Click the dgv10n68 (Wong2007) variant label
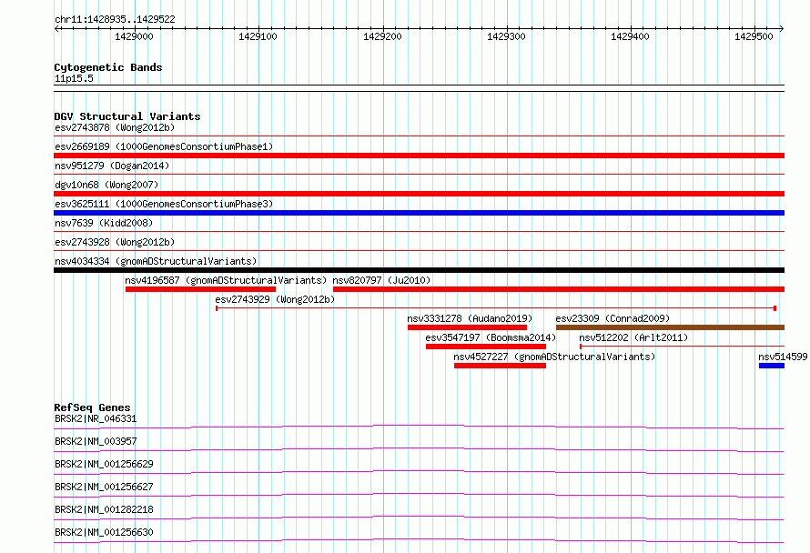 (x=106, y=185)
